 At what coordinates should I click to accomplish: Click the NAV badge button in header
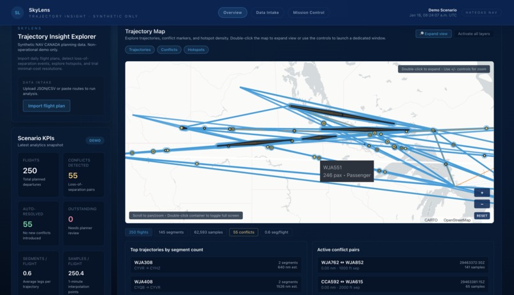pyautogui.click(x=481, y=13)
